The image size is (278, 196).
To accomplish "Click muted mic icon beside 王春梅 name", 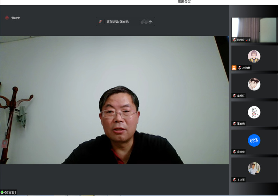I will click(x=234, y=124).
